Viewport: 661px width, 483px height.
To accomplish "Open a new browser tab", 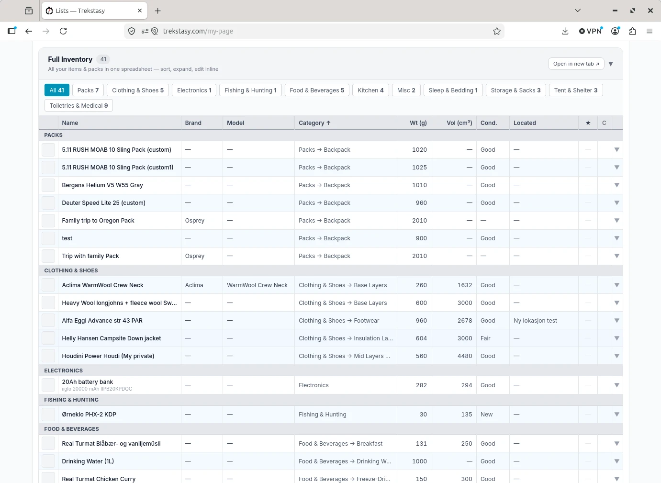I will tap(158, 11).
